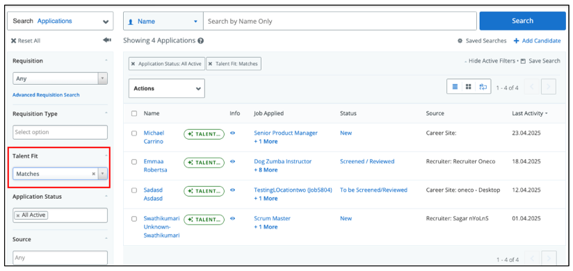
Task: Open the Actions dropdown
Action: coord(167,88)
